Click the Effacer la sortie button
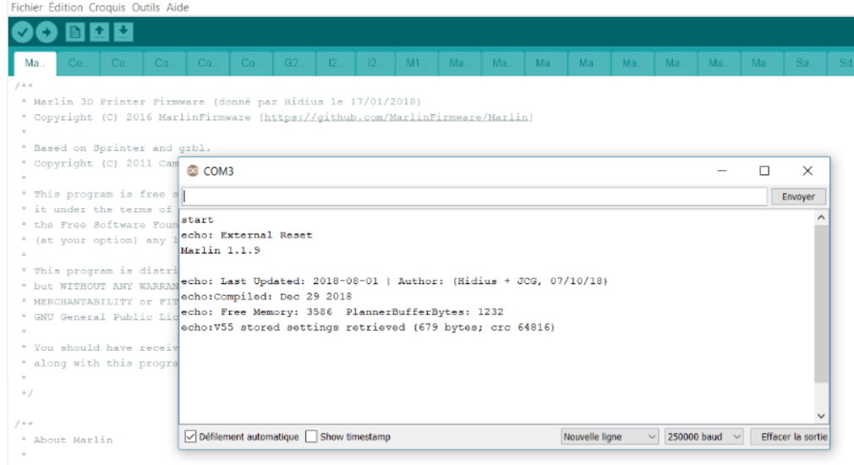 click(791, 437)
